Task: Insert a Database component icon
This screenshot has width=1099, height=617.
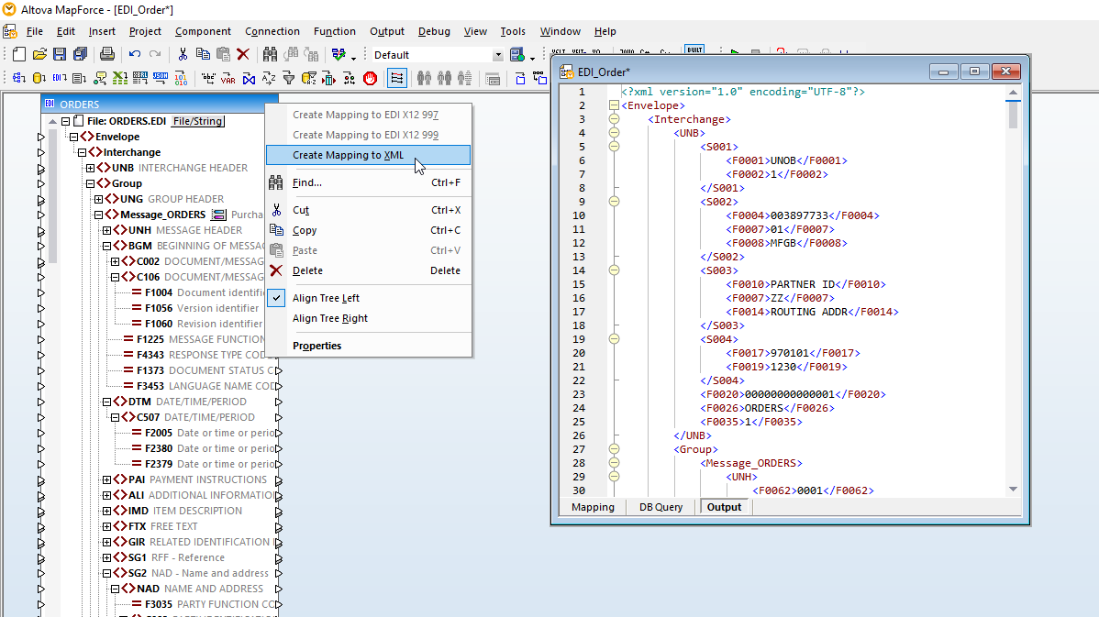Action: pos(39,79)
